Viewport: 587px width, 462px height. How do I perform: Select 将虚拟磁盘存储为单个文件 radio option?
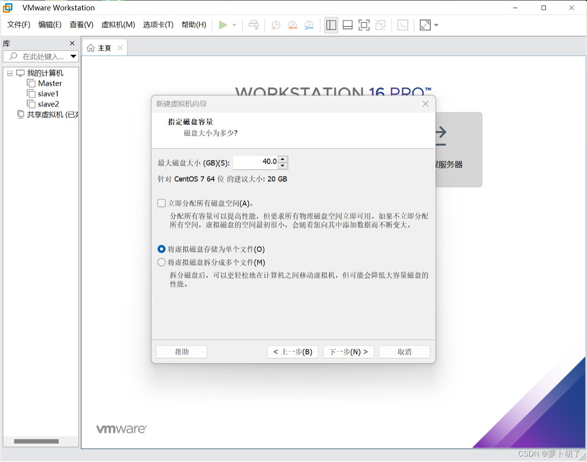coord(161,249)
